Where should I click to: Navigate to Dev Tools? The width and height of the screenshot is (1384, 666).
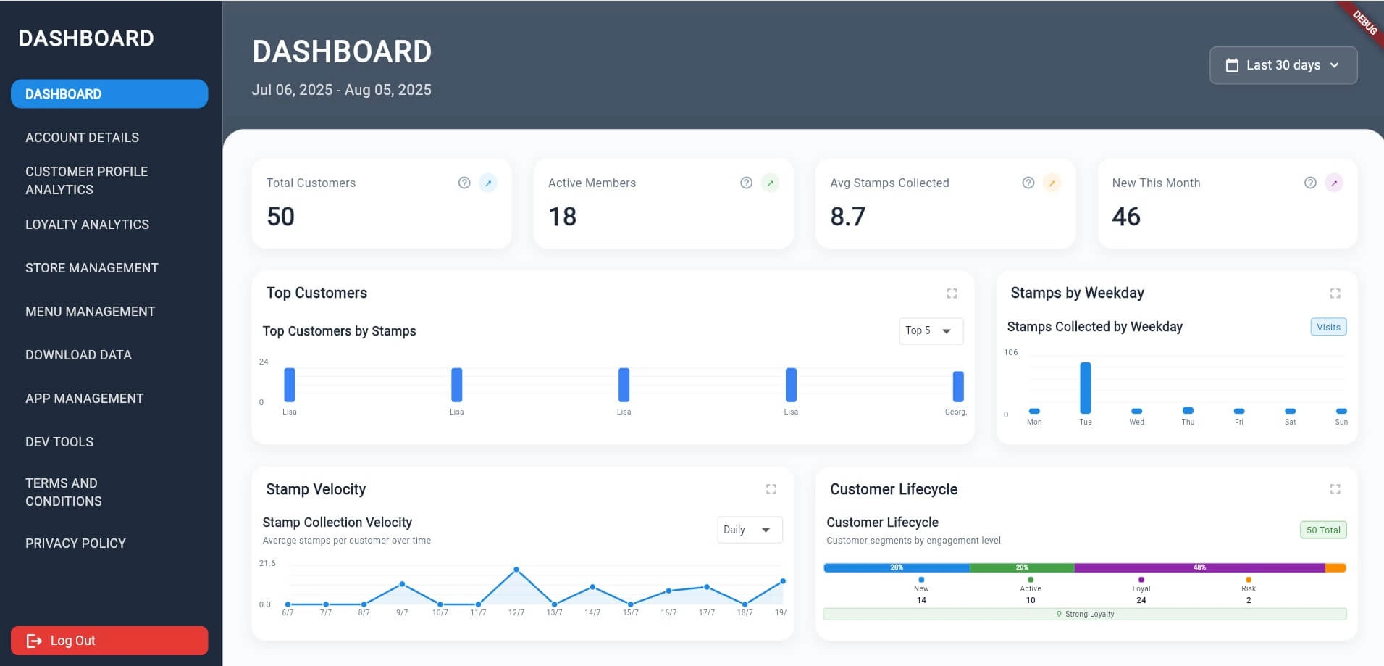[59, 441]
